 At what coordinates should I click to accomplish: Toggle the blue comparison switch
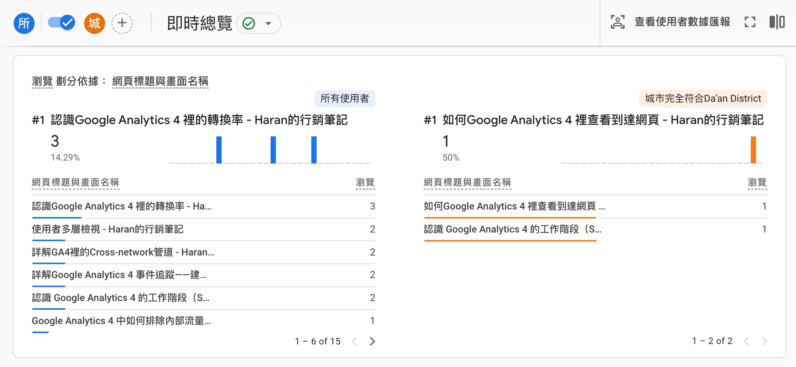tap(61, 23)
